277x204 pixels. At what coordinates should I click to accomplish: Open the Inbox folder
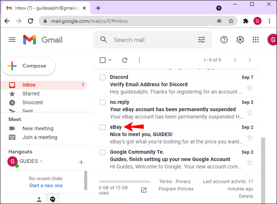[x=44, y=85]
